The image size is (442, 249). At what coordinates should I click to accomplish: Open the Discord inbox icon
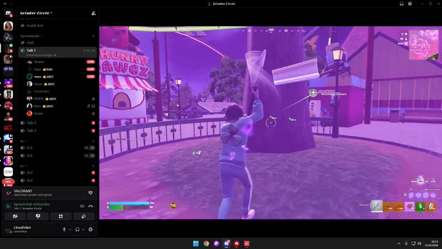point(402,4)
